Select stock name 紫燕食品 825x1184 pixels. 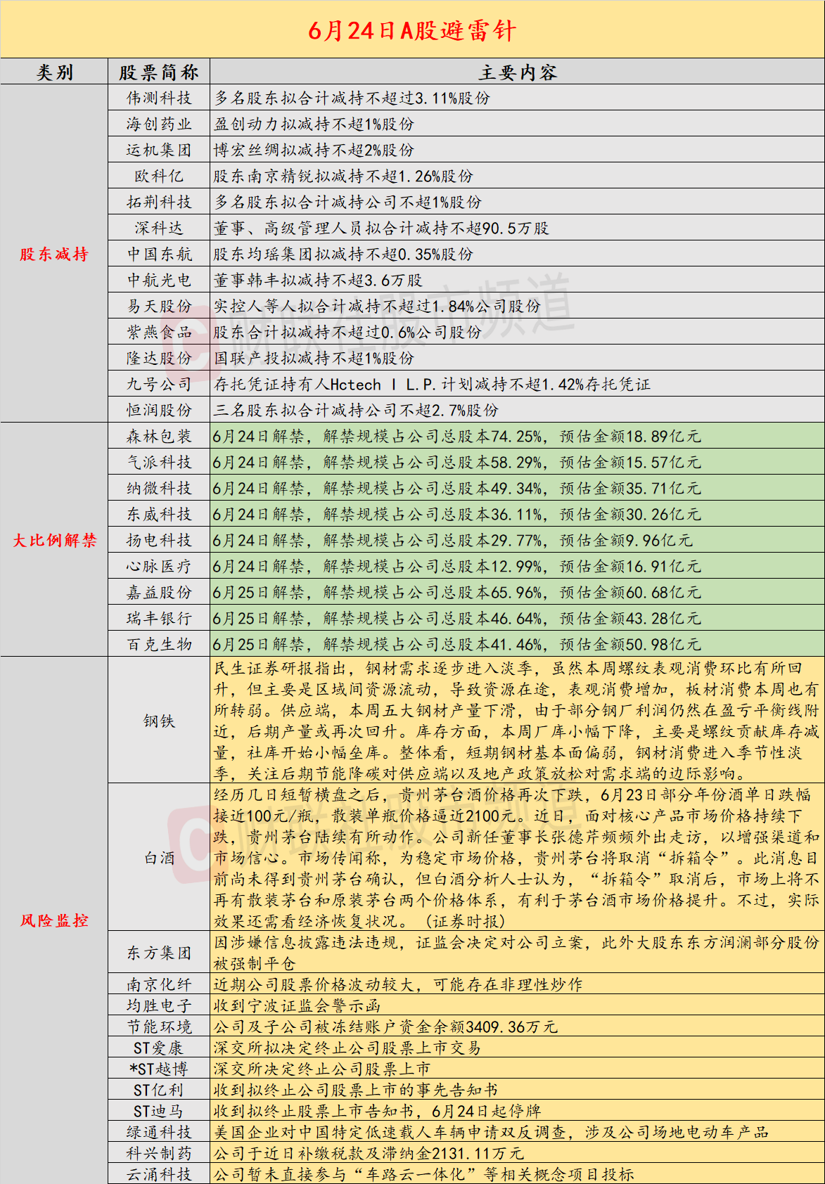pyautogui.click(x=159, y=332)
